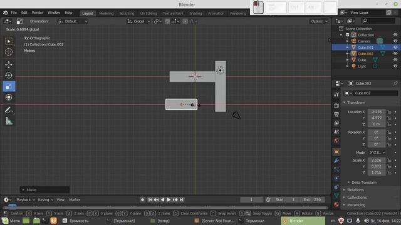Open the Edit menu

click(24, 12)
